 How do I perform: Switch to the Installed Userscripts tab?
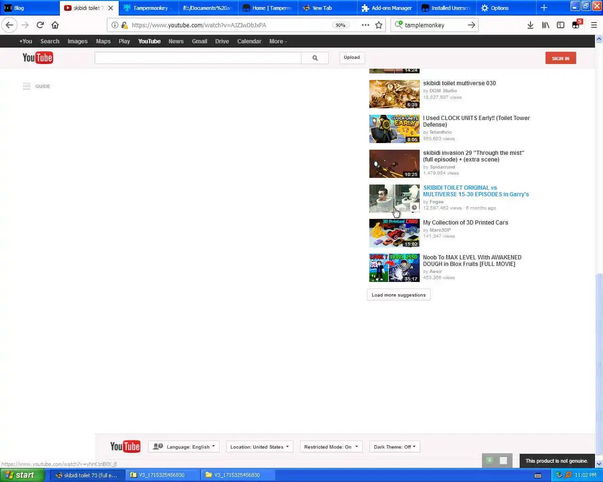[446, 8]
